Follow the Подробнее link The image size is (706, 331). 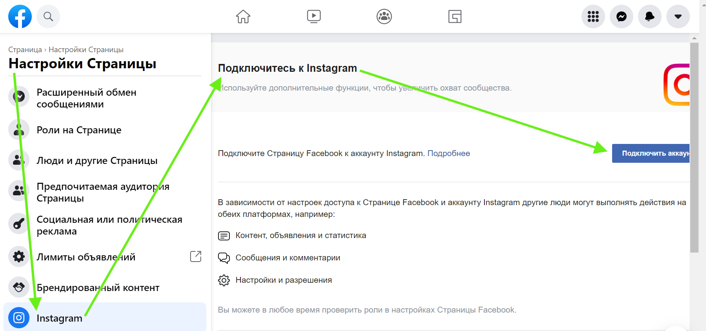[x=449, y=153]
